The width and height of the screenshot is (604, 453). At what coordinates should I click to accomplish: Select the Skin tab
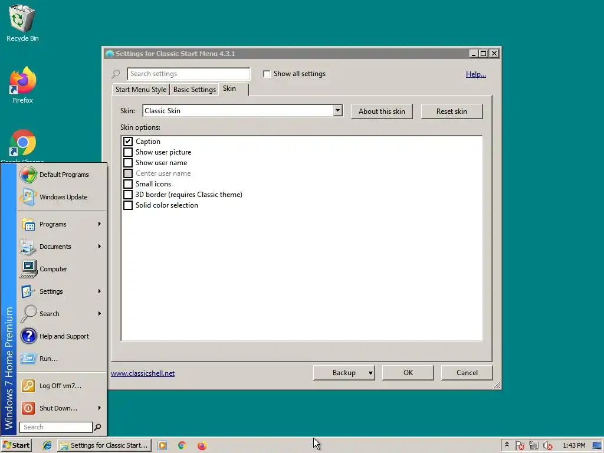[234, 88]
